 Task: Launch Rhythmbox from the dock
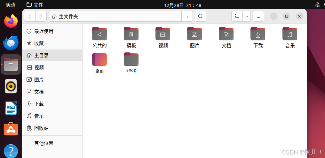click(11, 86)
